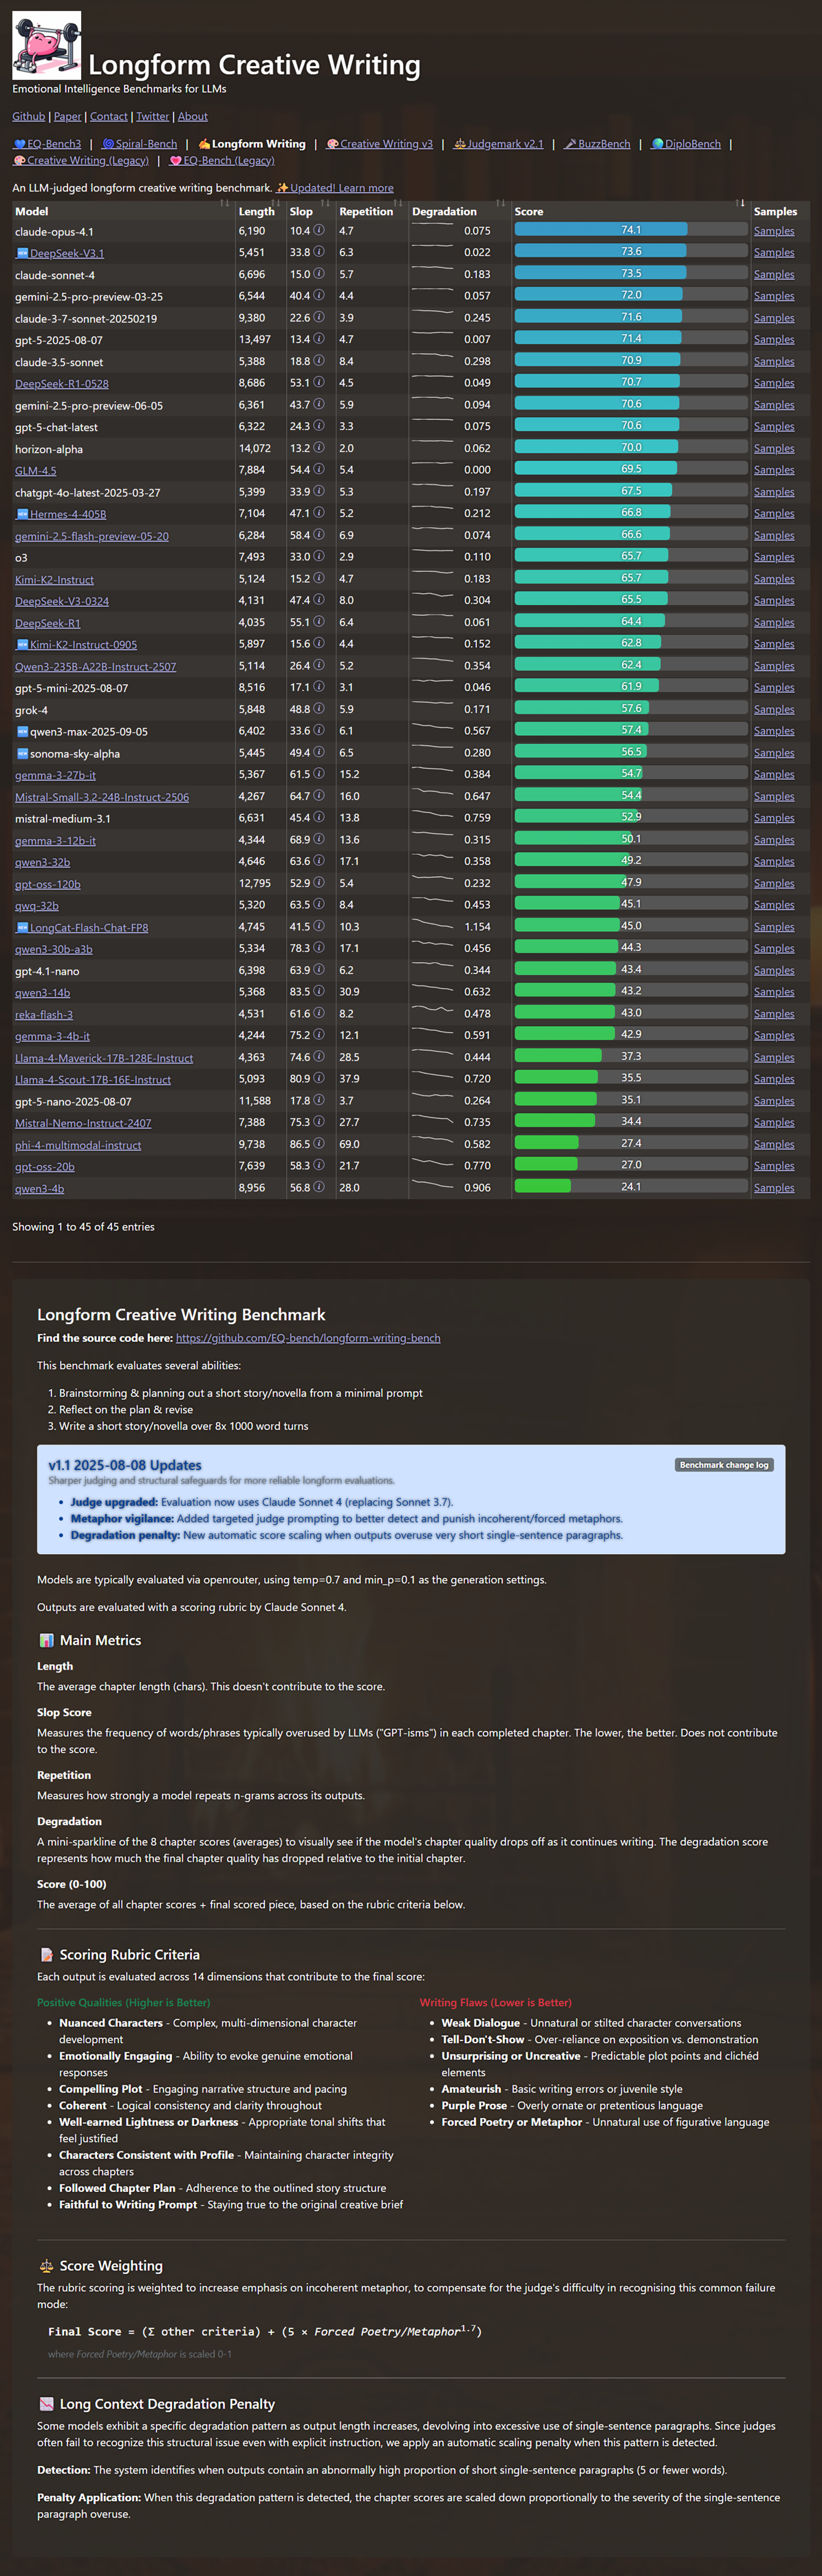
Task: Click the Final Score formula text
Action: [x=265, y=2332]
